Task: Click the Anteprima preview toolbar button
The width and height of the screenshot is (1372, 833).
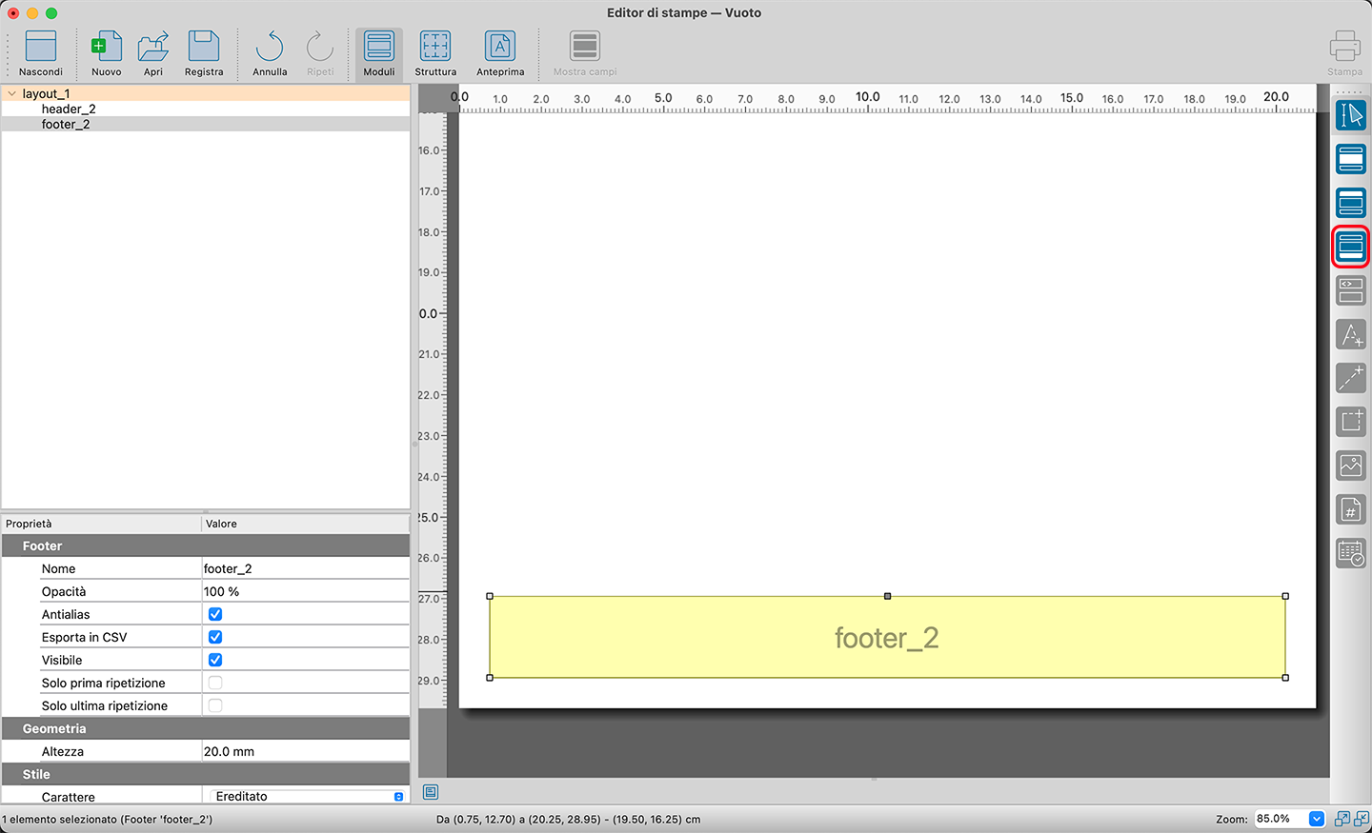Action: coord(500,54)
